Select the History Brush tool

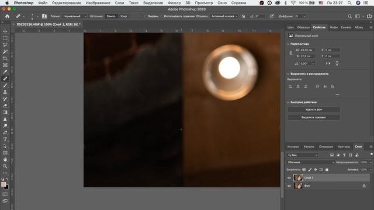point(5,99)
